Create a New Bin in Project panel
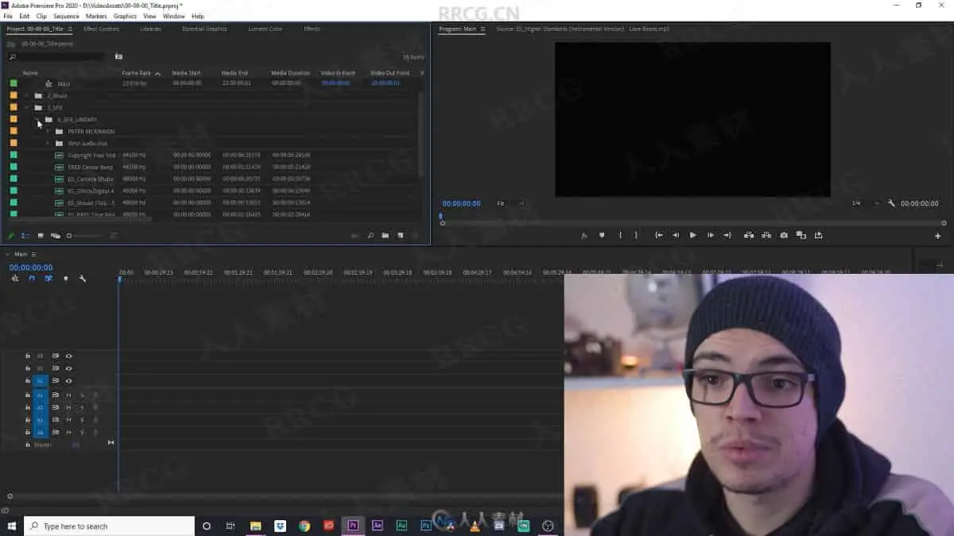Image resolution: width=954 pixels, height=536 pixels. pos(385,236)
